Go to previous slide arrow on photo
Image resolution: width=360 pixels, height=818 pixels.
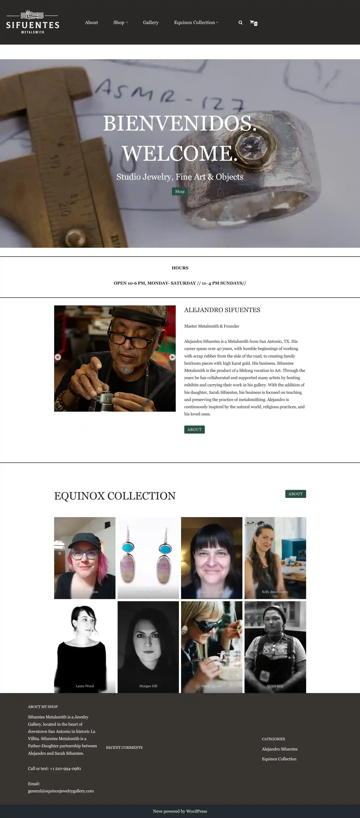(58, 357)
